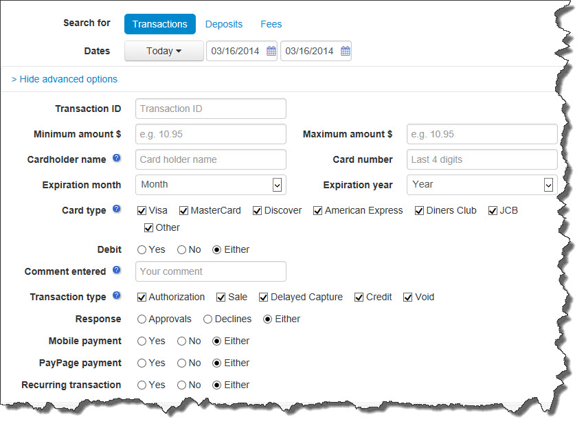Select the Transactions search button
Viewport: 586px width, 428px height.
point(160,24)
